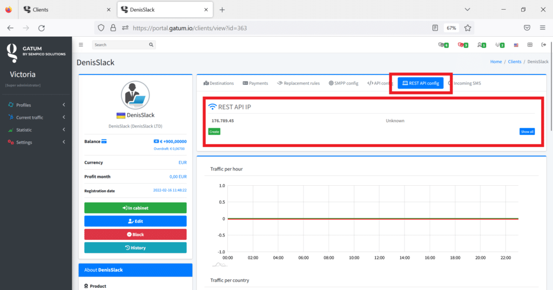
Task: Expand the Current traffic sidebar menu
Action: click(36, 118)
